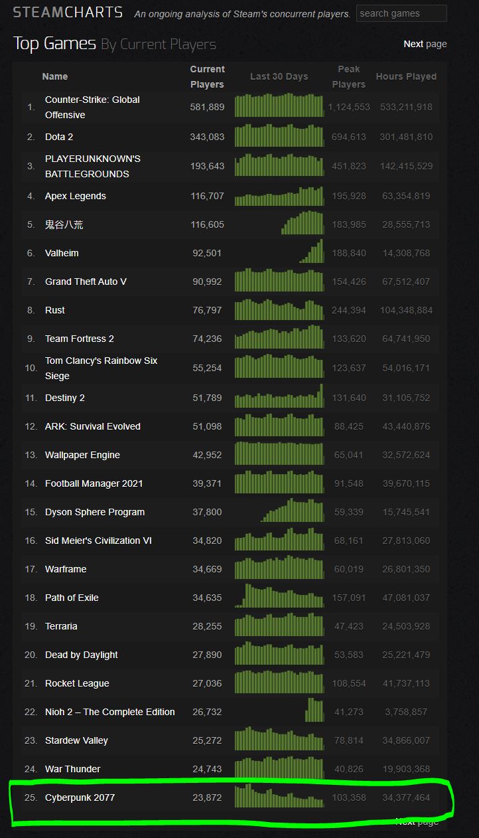The height and width of the screenshot is (838, 479).
Task: Click Dota 2's last 30 days chart
Action: (x=279, y=135)
